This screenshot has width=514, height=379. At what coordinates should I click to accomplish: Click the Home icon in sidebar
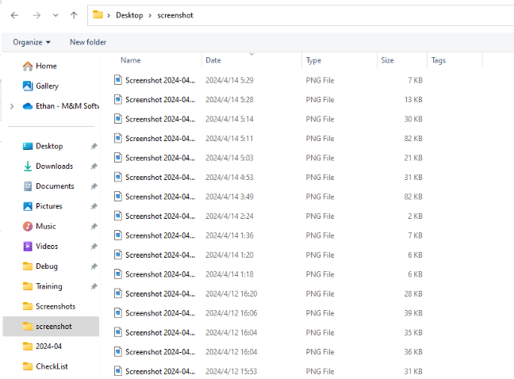coord(28,66)
